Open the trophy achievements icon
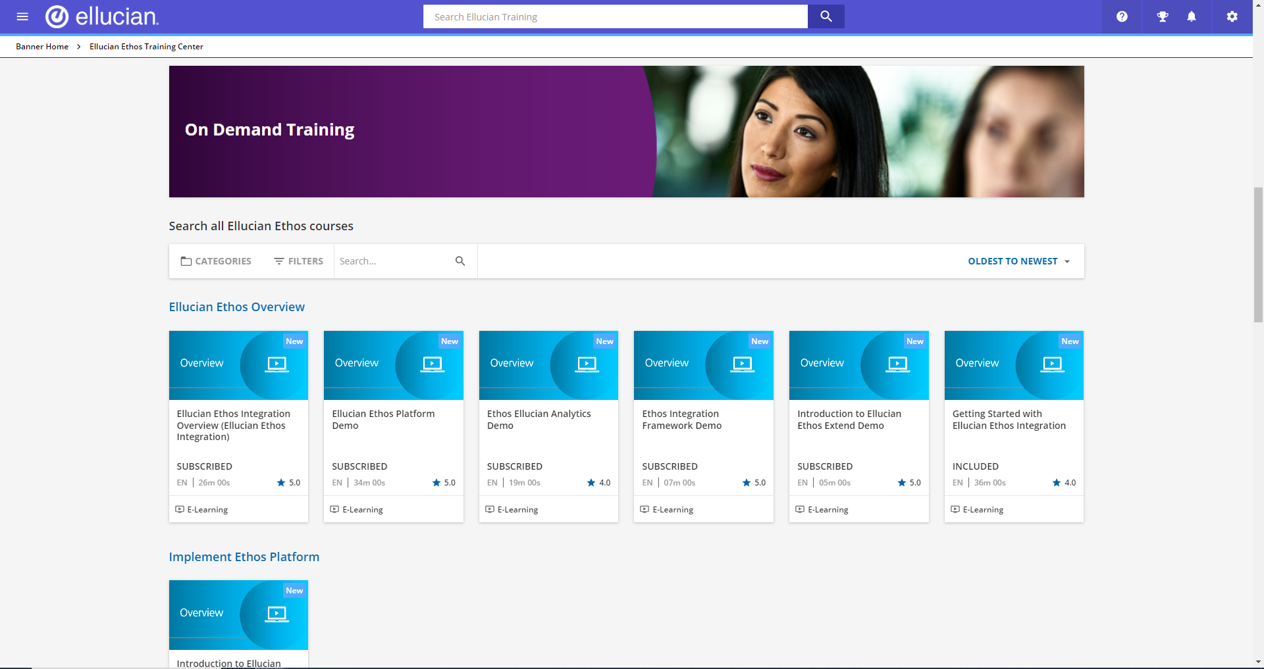Image resolution: width=1264 pixels, height=669 pixels. click(x=1163, y=16)
